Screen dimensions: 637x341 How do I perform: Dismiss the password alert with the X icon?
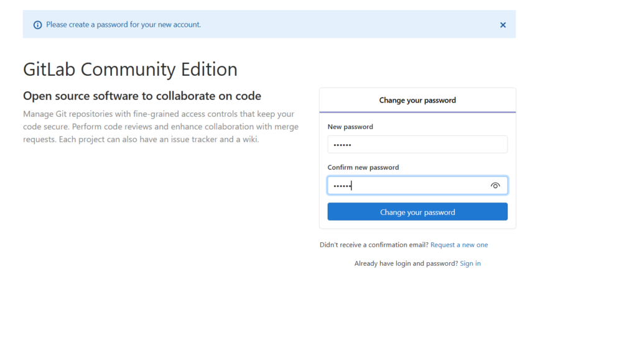coord(503,25)
